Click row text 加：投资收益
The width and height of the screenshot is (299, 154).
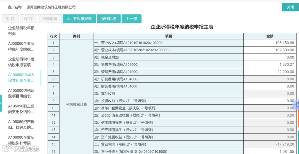click(120, 101)
